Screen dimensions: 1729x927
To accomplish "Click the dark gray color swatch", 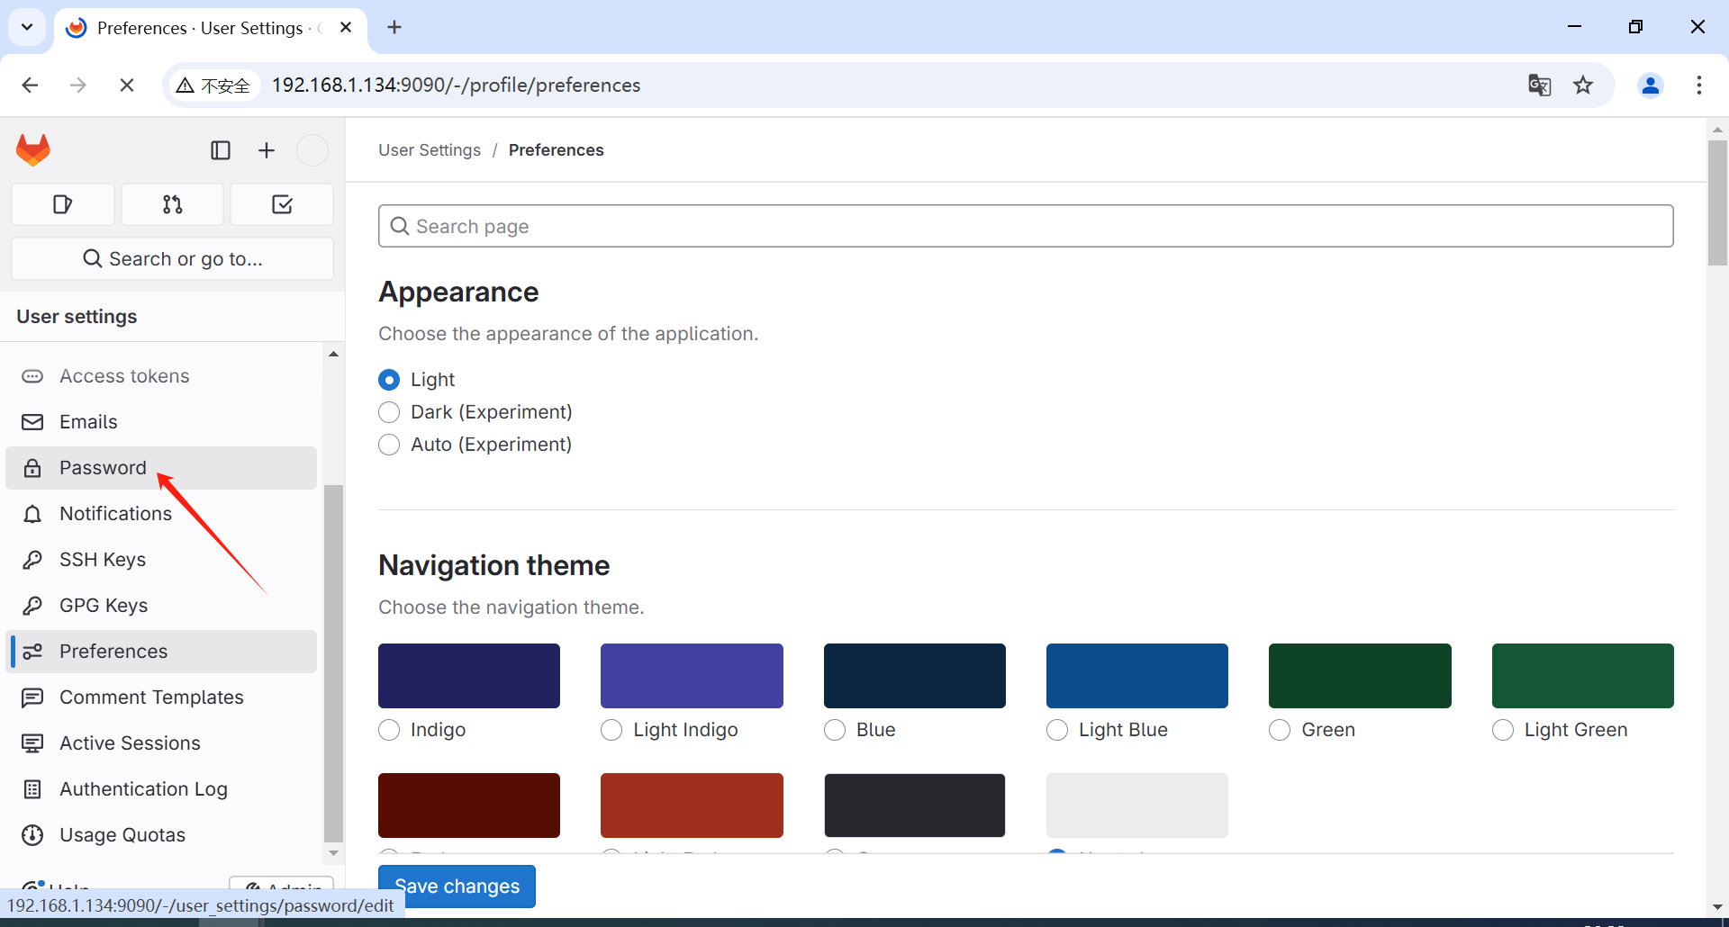I will pyautogui.click(x=915, y=805).
